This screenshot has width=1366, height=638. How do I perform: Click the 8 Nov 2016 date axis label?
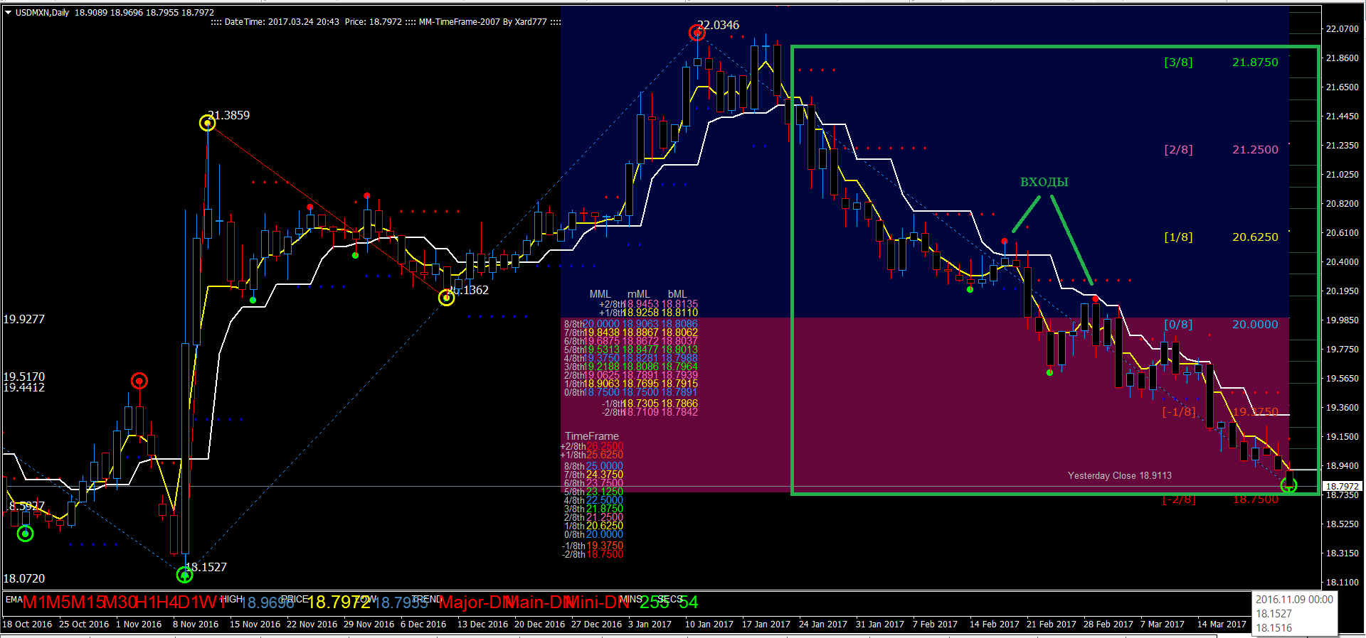click(196, 625)
